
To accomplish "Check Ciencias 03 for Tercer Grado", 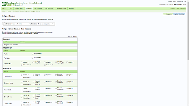I will coord(22,89).
